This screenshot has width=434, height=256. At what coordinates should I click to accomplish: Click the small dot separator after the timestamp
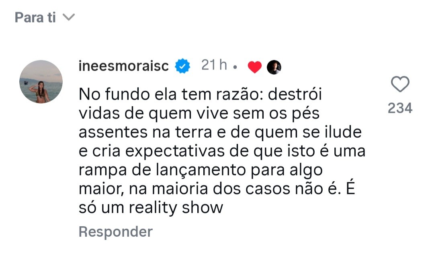coord(236,67)
